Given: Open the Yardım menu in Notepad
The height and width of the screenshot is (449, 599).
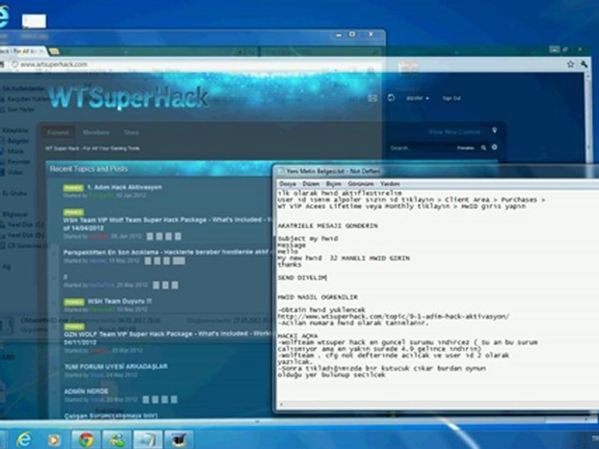Looking at the screenshot, I should [x=389, y=184].
